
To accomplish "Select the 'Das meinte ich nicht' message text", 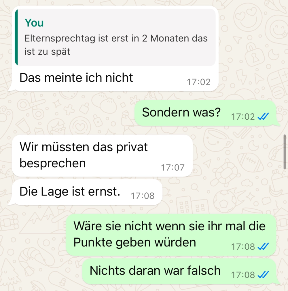I will [x=76, y=78].
